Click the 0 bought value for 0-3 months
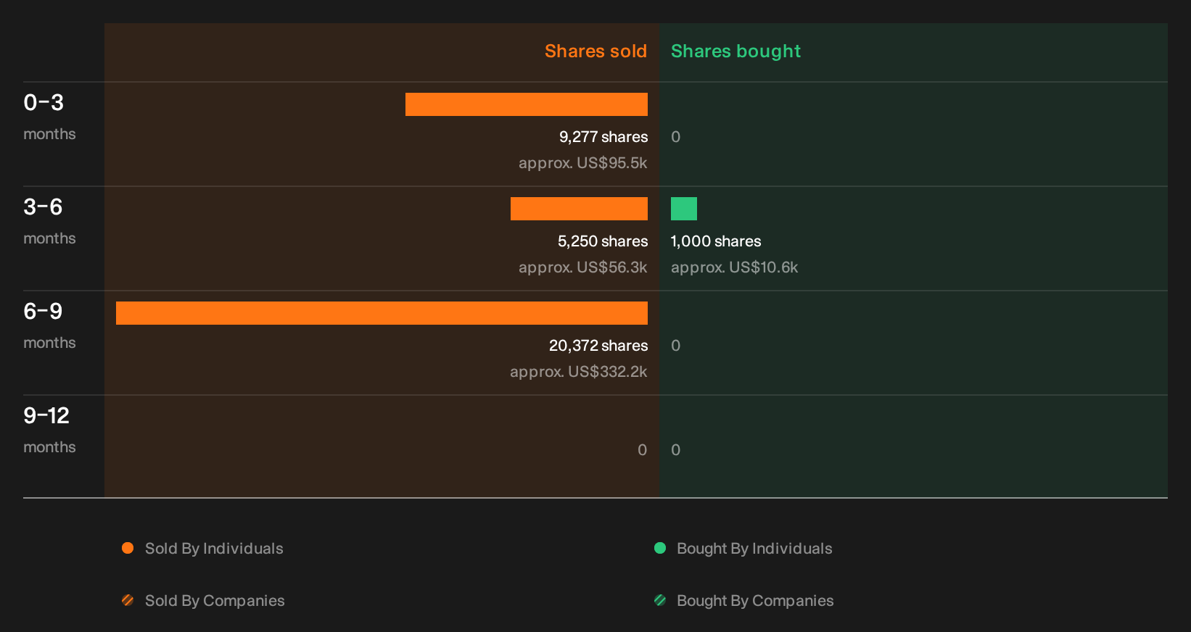The width and height of the screenshot is (1191, 632). point(675,137)
